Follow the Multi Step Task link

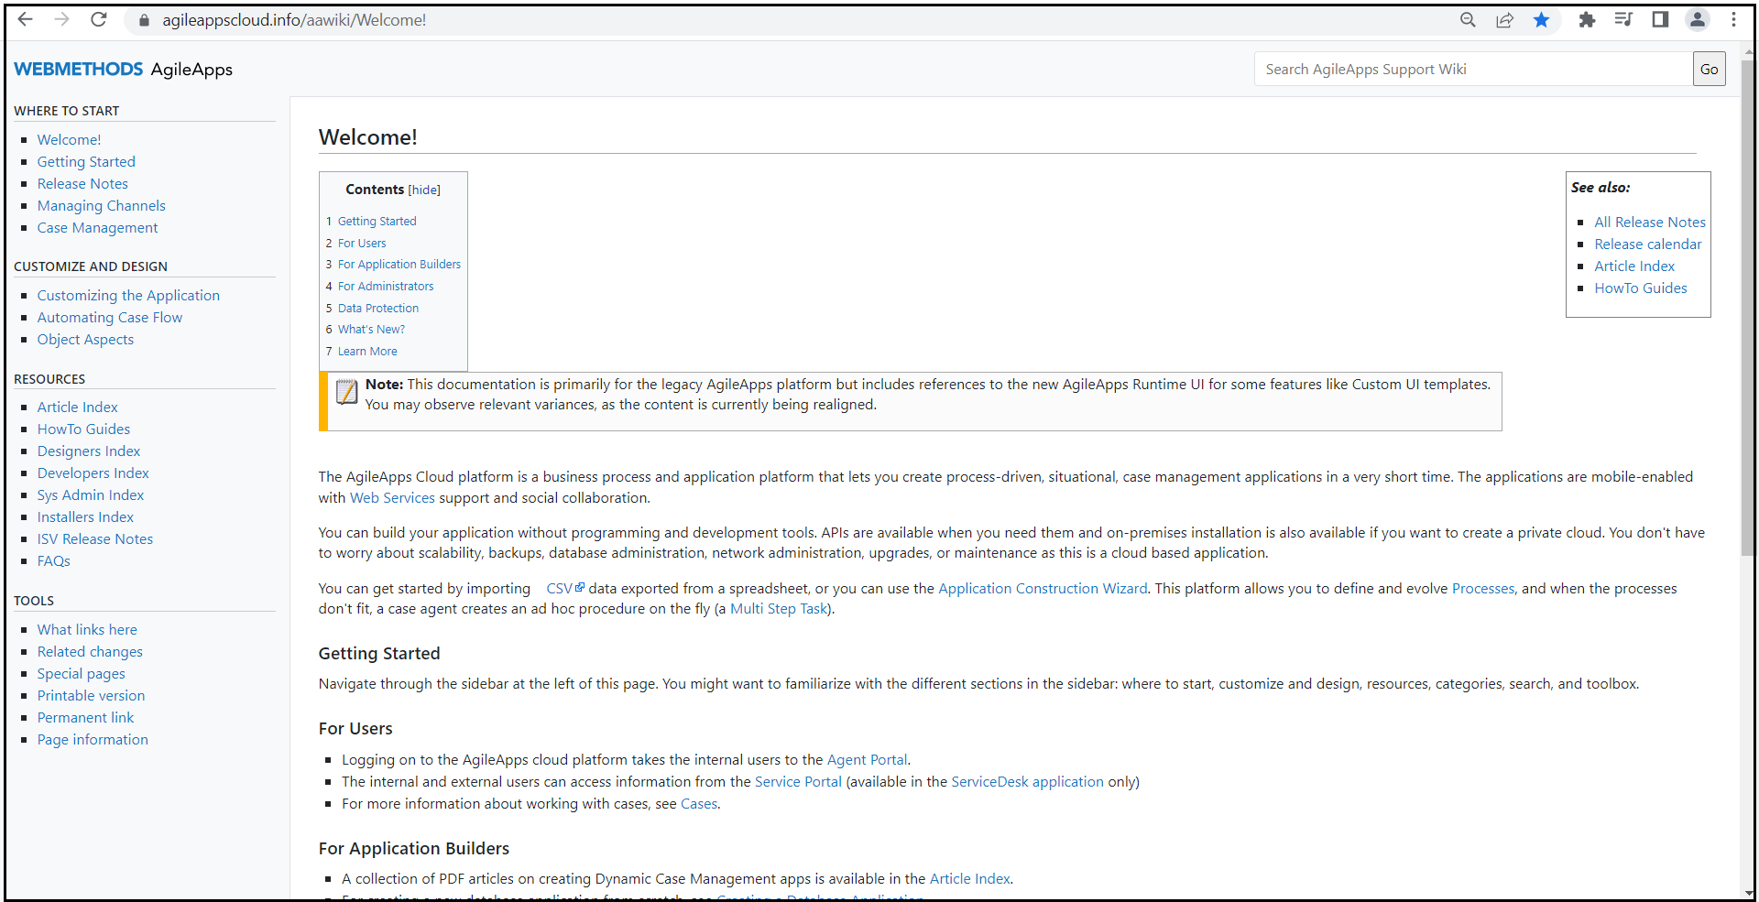779,609
